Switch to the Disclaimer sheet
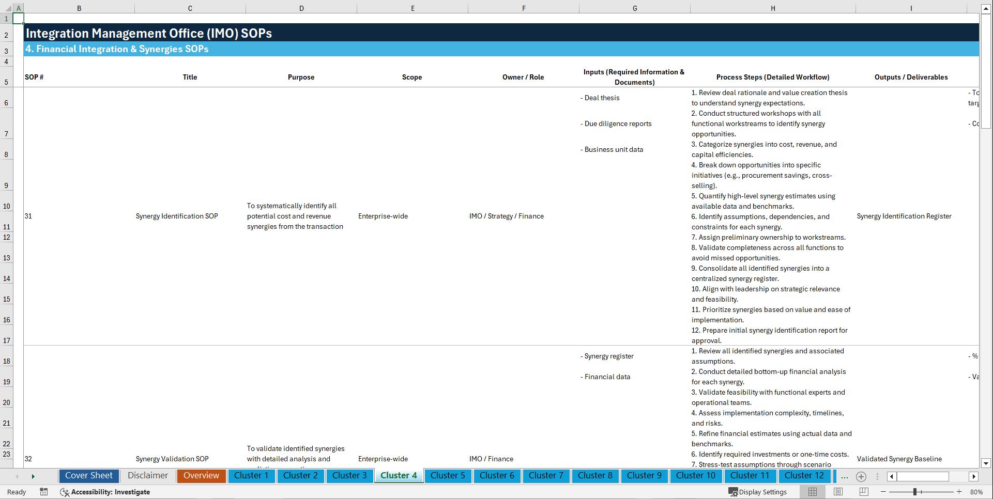This screenshot has height=499, width=993. pyautogui.click(x=147, y=476)
